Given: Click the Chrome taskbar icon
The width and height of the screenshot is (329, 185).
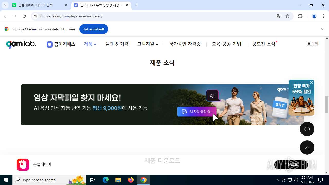Looking at the screenshot, I should tap(143, 180).
